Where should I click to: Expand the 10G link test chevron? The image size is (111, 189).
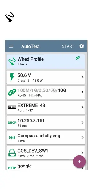click(82, 92)
